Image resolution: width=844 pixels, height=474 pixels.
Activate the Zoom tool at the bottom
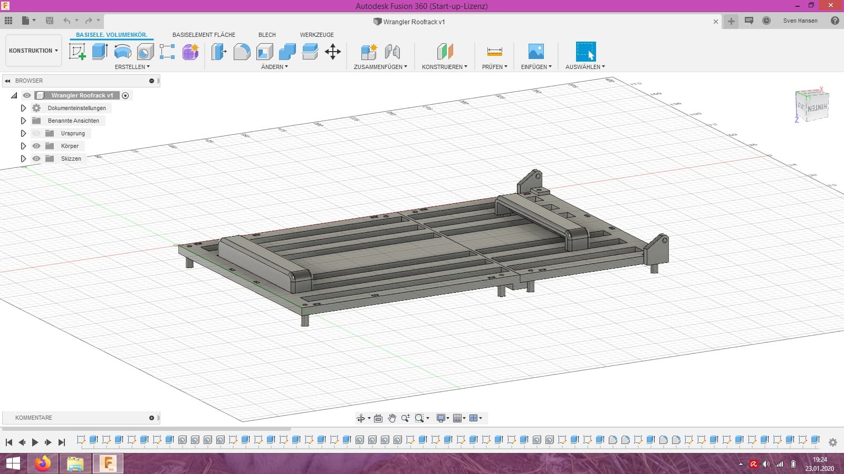[406, 418]
